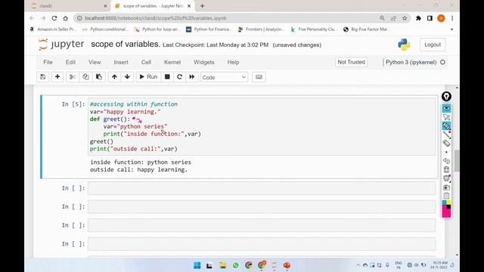Show hidden system tray icons chevron
Viewport: 484px width, 272px height.
click(358, 265)
